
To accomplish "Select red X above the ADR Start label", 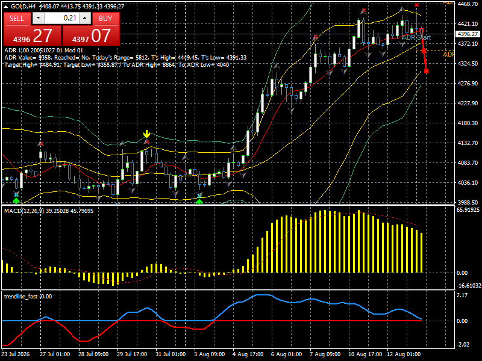I will [x=416, y=5].
